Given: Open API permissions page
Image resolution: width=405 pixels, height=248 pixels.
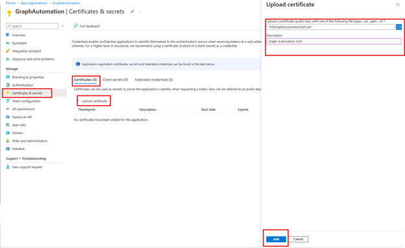Looking at the screenshot, I should (23, 109).
